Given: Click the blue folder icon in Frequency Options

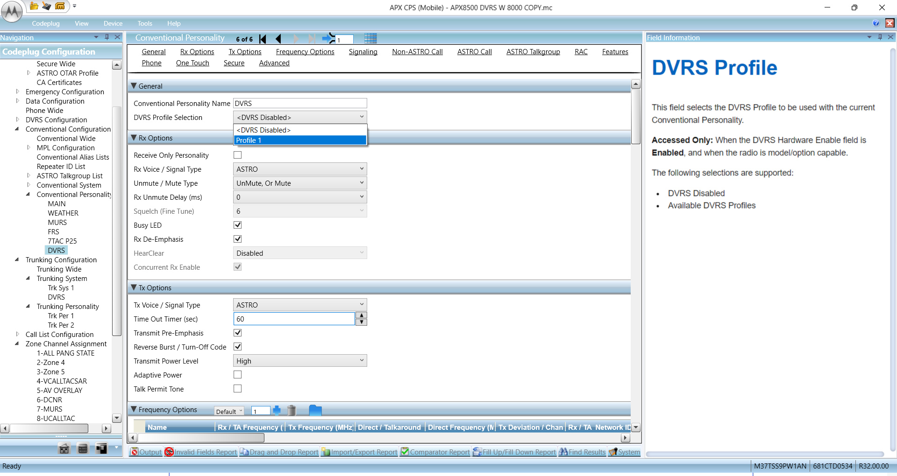Looking at the screenshot, I should click(315, 410).
